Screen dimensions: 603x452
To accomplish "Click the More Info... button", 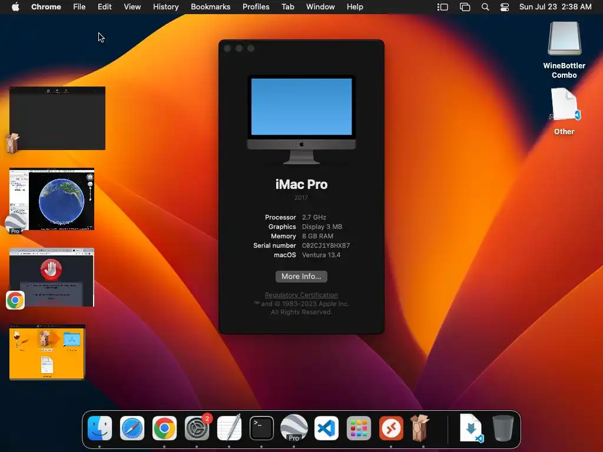I will click(x=301, y=277).
